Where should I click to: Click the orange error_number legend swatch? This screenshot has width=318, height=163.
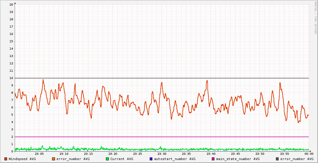(x=54, y=159)
